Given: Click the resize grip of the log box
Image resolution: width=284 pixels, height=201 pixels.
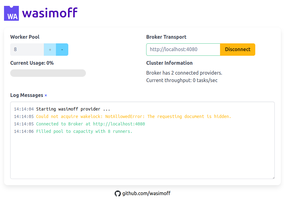Looking at the screenshot, I should coord(273,177).
